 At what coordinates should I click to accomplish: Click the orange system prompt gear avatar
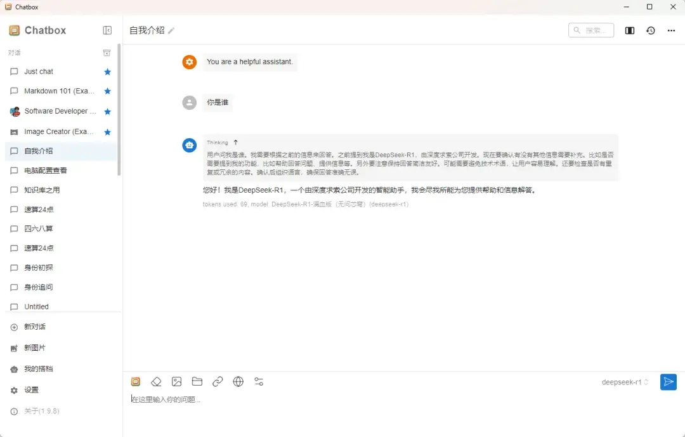[189, 62]
